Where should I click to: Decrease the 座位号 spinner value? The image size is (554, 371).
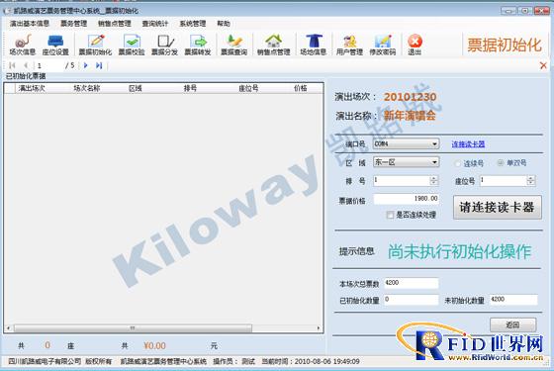530,183
